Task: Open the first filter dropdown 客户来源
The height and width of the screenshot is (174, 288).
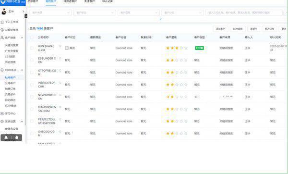Action: click(50, 12)
